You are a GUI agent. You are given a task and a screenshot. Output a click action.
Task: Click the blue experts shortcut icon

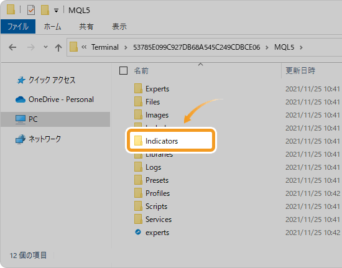(x=138, y=232)
